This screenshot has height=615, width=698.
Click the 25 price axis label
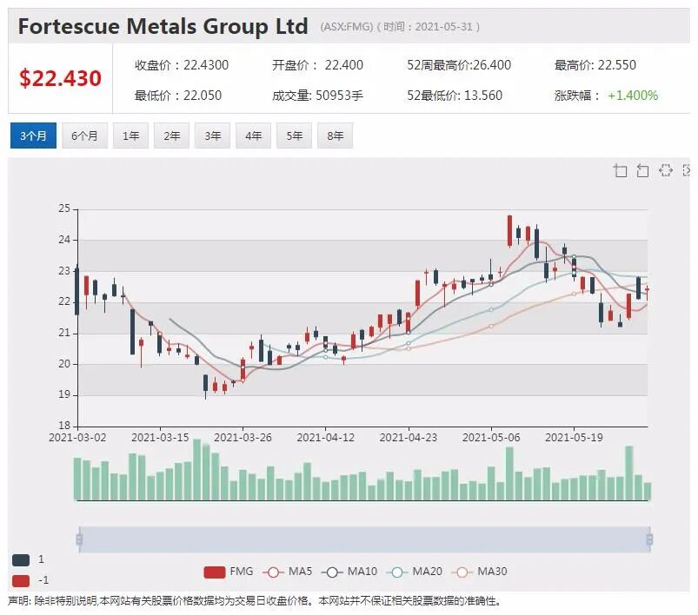(64, 208)
